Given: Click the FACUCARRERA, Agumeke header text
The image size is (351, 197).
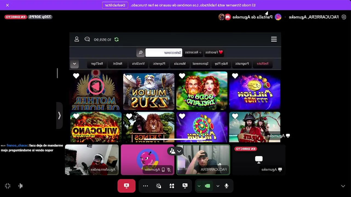Looking at the screenshot, I should 314,17.
